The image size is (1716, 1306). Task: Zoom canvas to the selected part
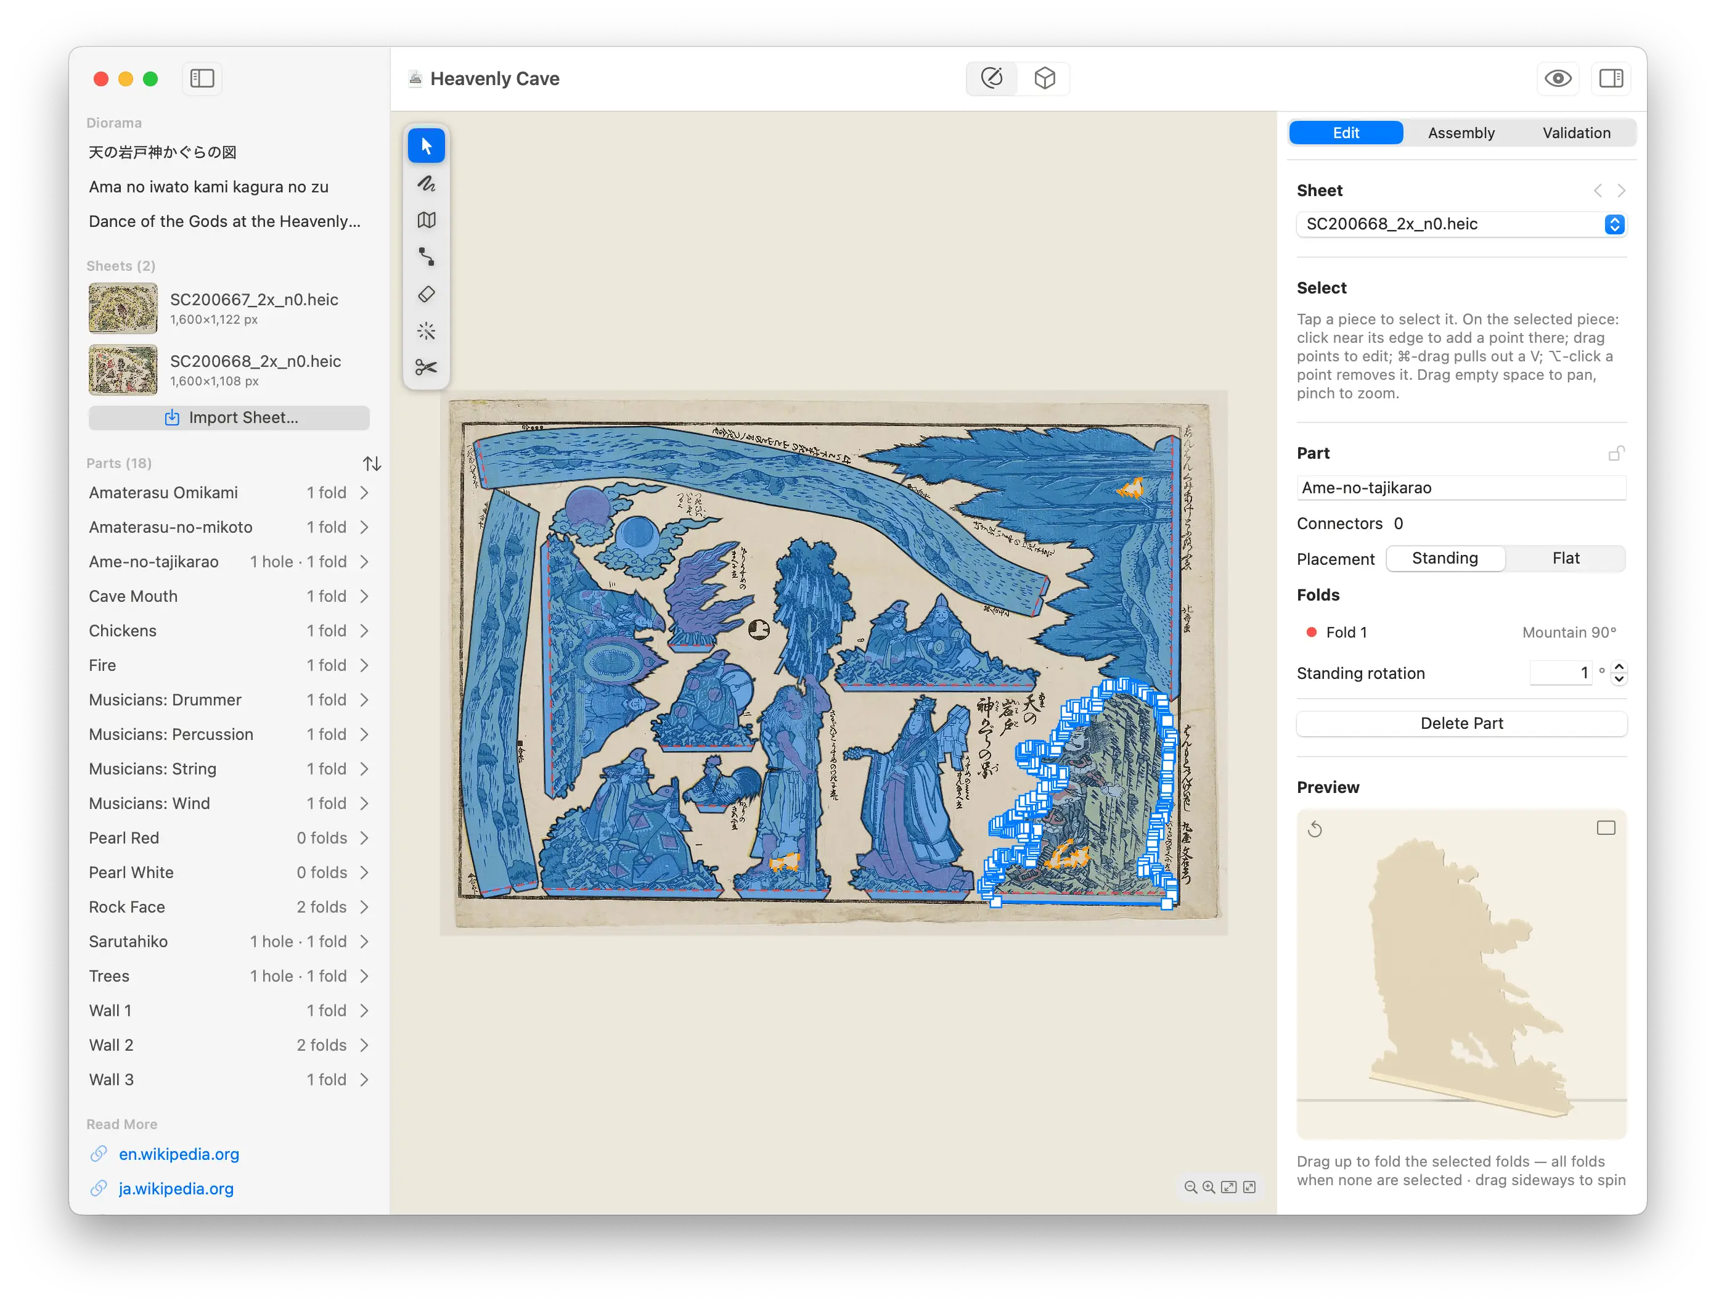(1248, 1187)
